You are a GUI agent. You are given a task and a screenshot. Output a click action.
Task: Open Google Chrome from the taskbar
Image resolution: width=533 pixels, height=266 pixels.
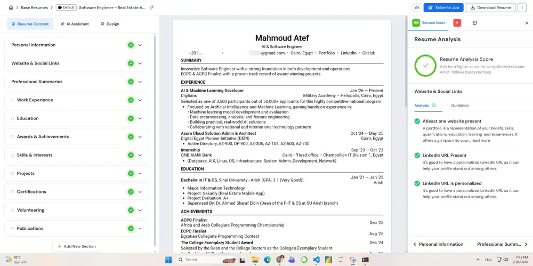(279, 260)
